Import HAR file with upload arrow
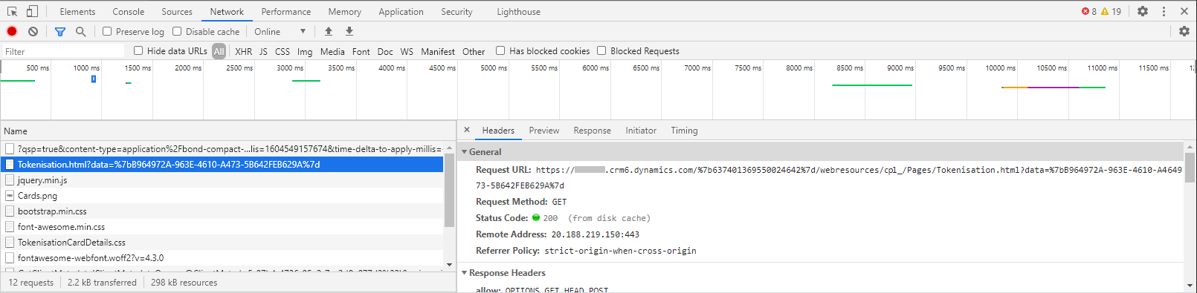 point(329,31)
